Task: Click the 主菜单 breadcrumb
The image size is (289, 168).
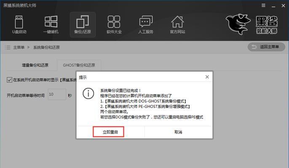Action: (x=19, y=47)
